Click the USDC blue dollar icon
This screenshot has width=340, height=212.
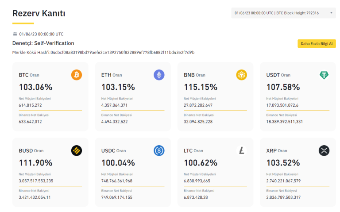[x=159, y=150]
